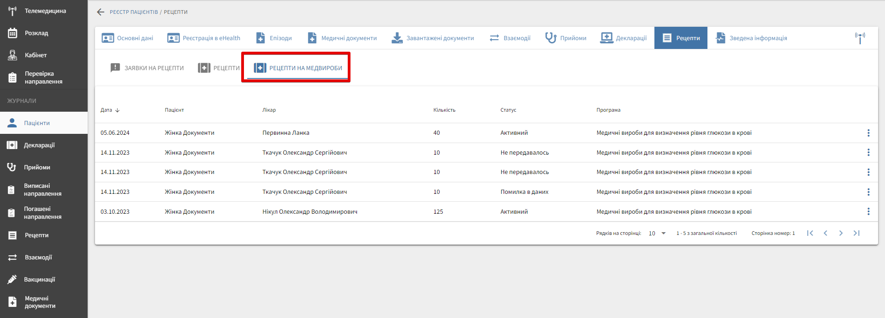
Task: Open Вакцинації from the sidebar
Action: pos(39,279)
